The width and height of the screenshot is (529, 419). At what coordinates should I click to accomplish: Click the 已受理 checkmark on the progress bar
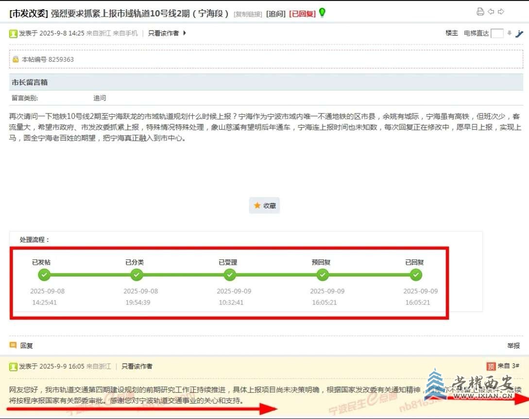click(x=229, y=274)
